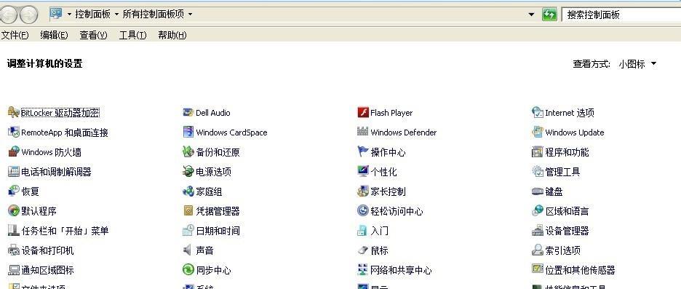This screenshot has width=681, height=289.
Task: Open the 个性化 icon
Action: (x=362, y=171)
